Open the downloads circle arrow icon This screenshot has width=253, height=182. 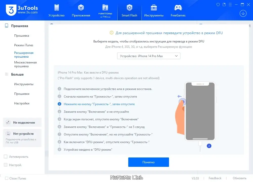pos(243,13)
